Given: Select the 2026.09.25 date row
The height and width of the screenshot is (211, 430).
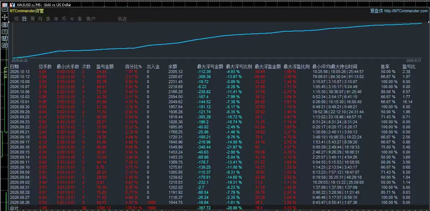Looking at the screenshot, I should pyautogui.click(x=20, y=117).
